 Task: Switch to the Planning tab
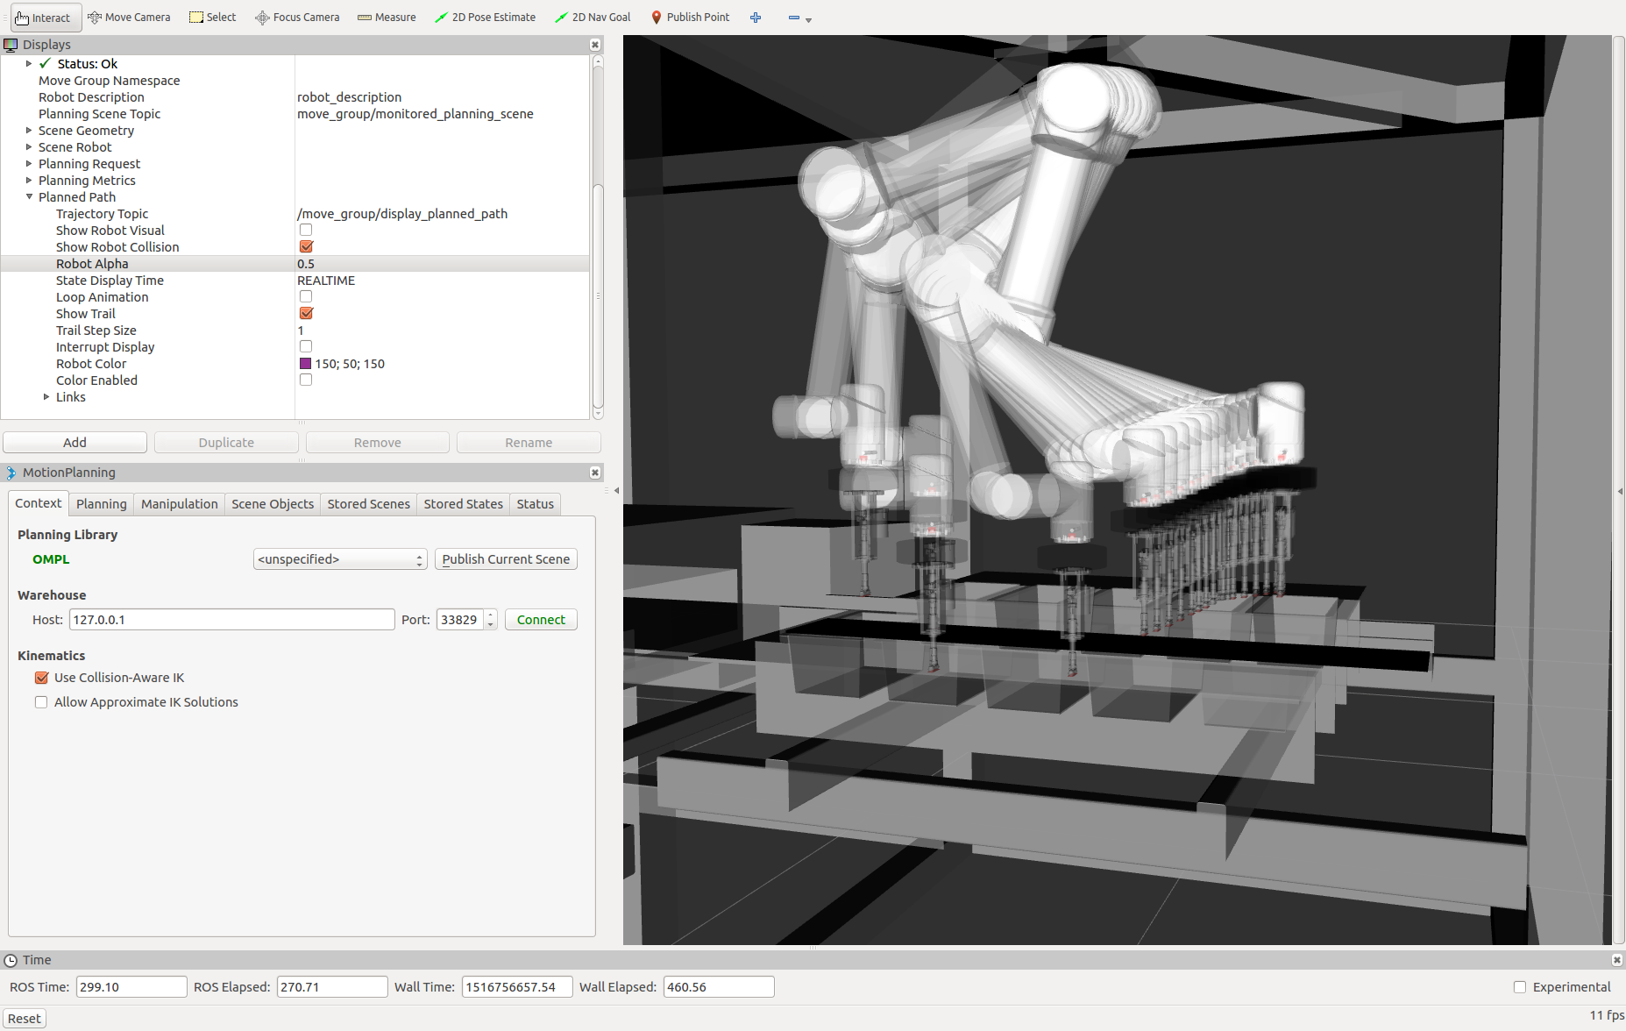[101, 503]
